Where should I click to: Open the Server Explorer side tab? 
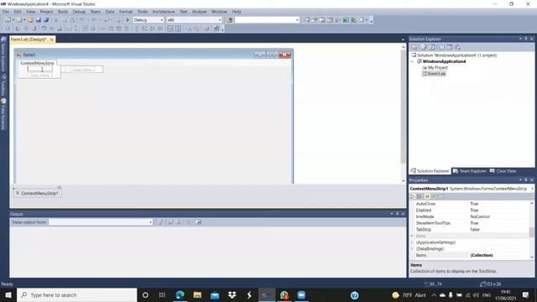click(3, 54)
